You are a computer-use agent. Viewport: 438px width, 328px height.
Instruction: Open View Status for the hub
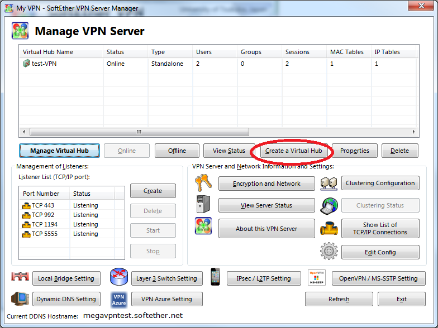tap(229, 151)
